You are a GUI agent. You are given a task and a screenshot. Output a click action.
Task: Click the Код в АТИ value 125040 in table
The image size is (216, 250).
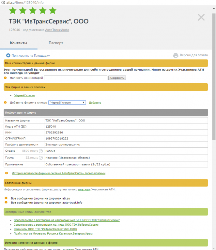point(51,127)
